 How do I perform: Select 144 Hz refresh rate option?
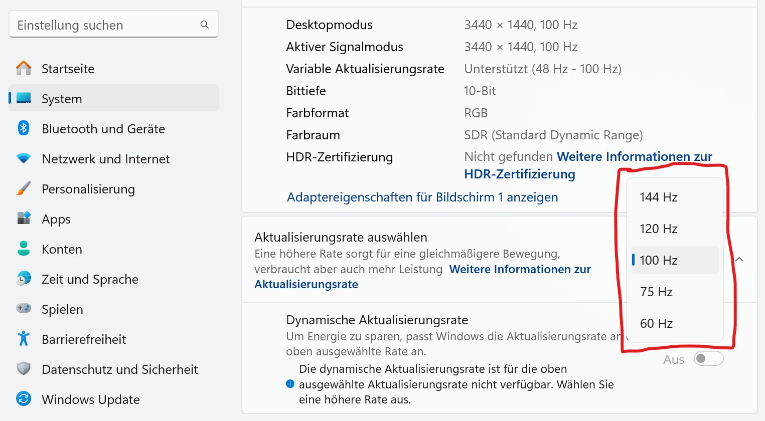[658, 197]
